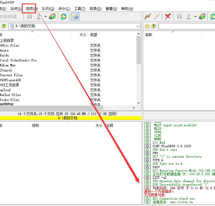215x206 pixels.
Task: Click the left list scroll down arrow
Action: [x=138, y=103]
